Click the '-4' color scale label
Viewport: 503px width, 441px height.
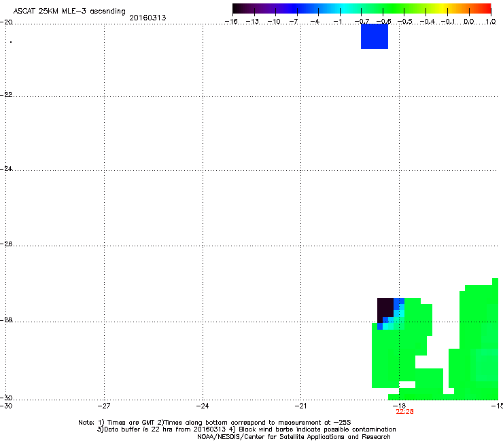[x=315, y=22]
